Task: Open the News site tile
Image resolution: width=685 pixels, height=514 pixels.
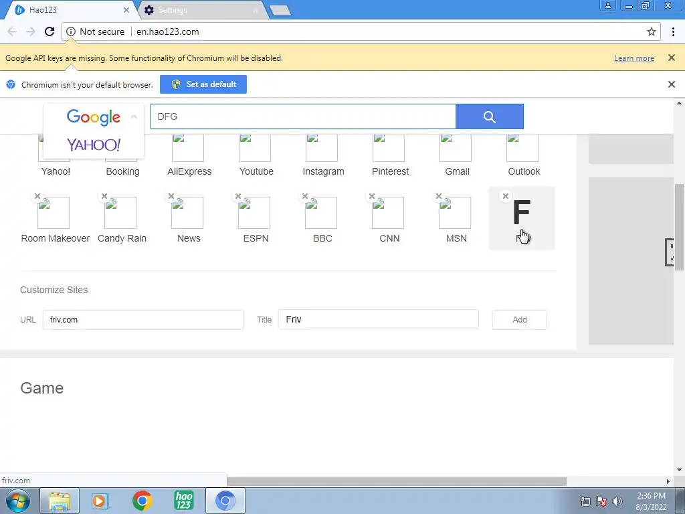Action: (x=189, y=220)
